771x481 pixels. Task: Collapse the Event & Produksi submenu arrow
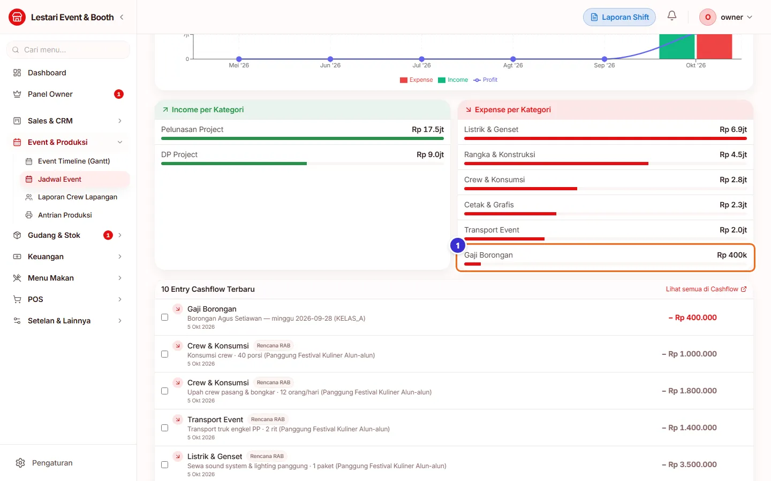[120, 142]
